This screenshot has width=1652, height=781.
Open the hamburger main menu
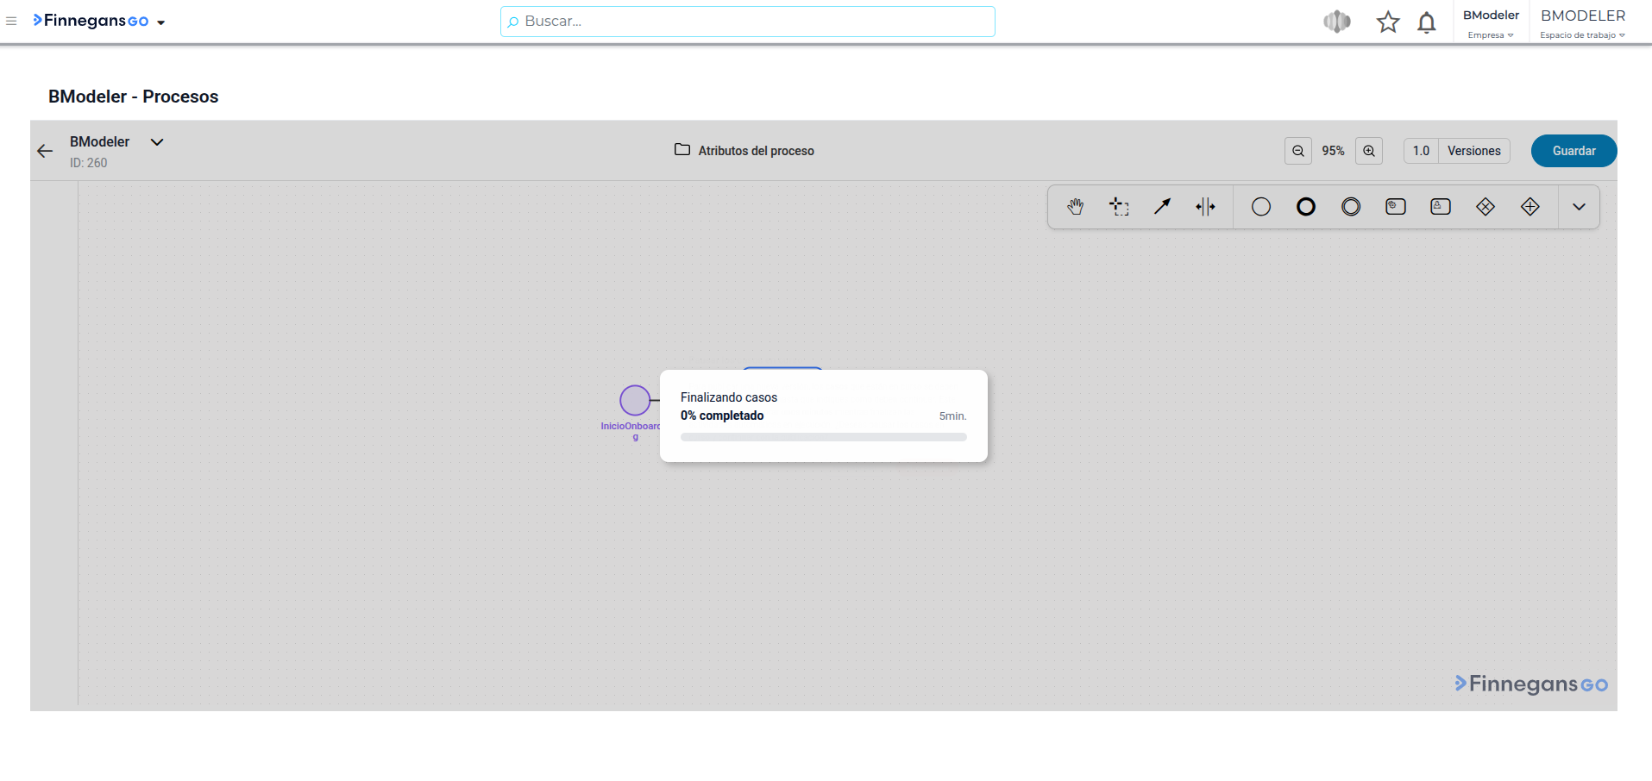pyautogui.click(x=11, y=22)
